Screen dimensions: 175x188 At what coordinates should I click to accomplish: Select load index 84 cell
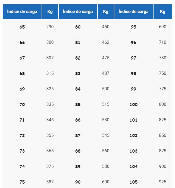point(78,89)
